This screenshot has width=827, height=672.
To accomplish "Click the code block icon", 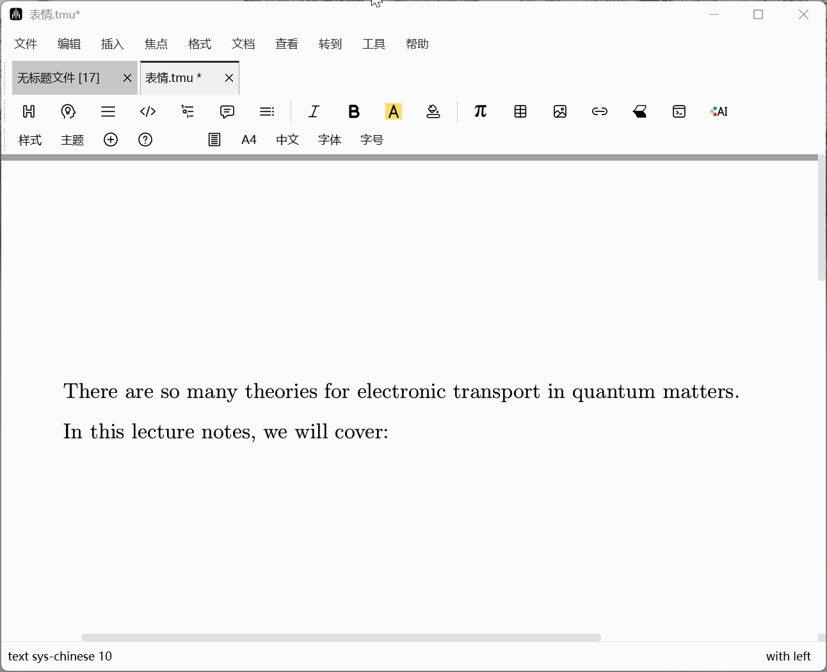I will (148, 111).
